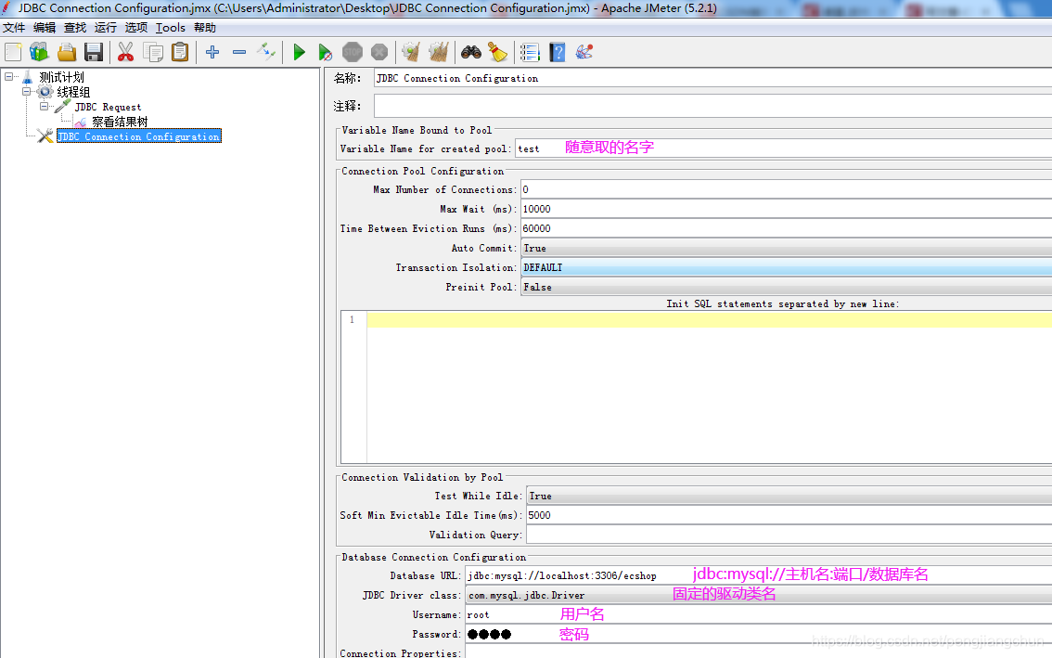Collapse the JDBC Request tree node
Viewport: 1052px width, 658px height.
[44, 106]
